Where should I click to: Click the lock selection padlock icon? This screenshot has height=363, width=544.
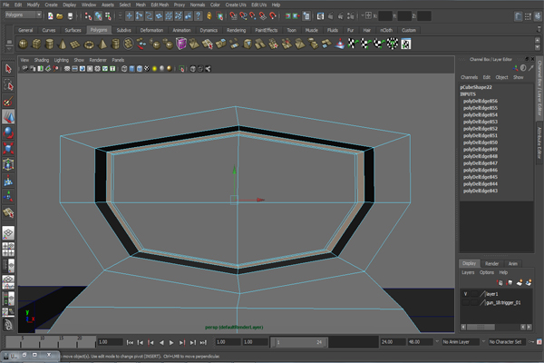(209, 15)
